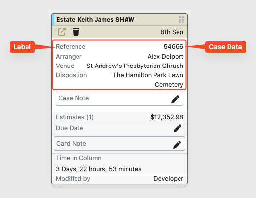This screenshot has width=256, height=198.
Task: Click the Arranger name Alex Delport
Action: coord(165,57)
